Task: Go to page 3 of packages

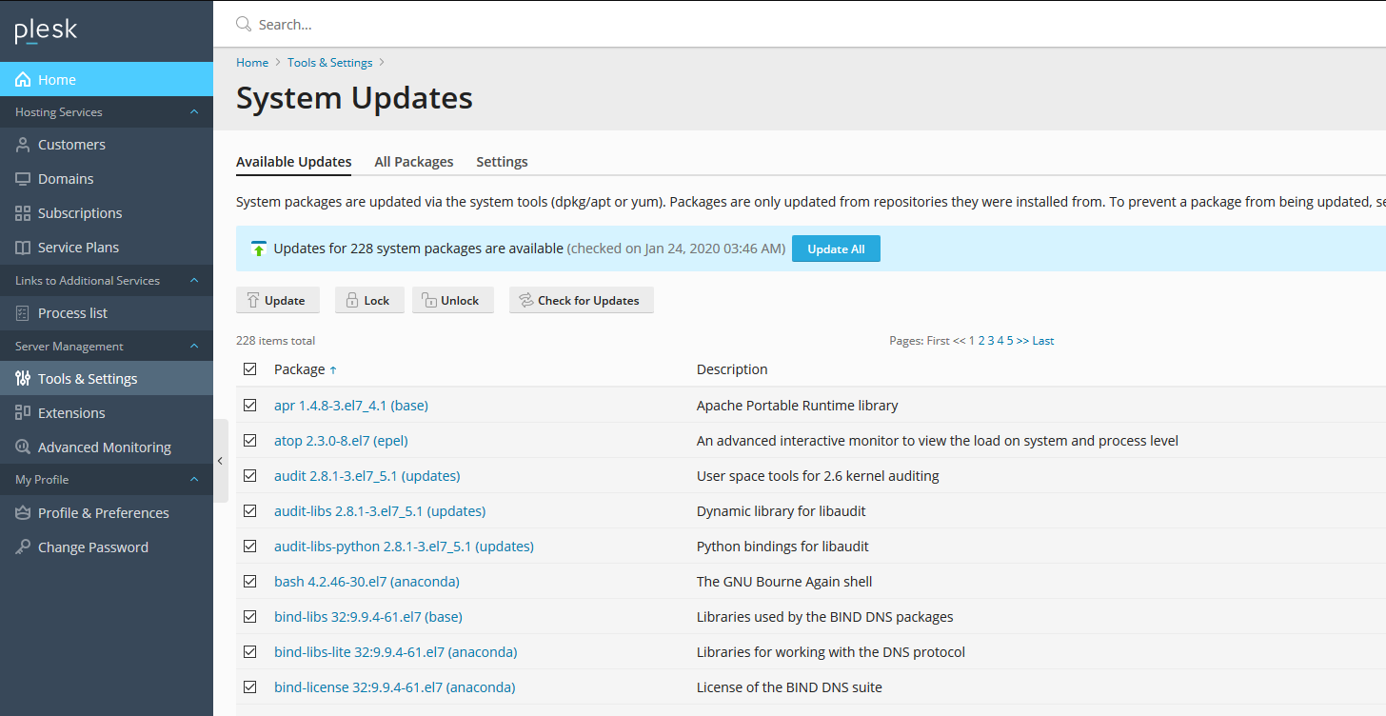Action: (x=991, y=341)
